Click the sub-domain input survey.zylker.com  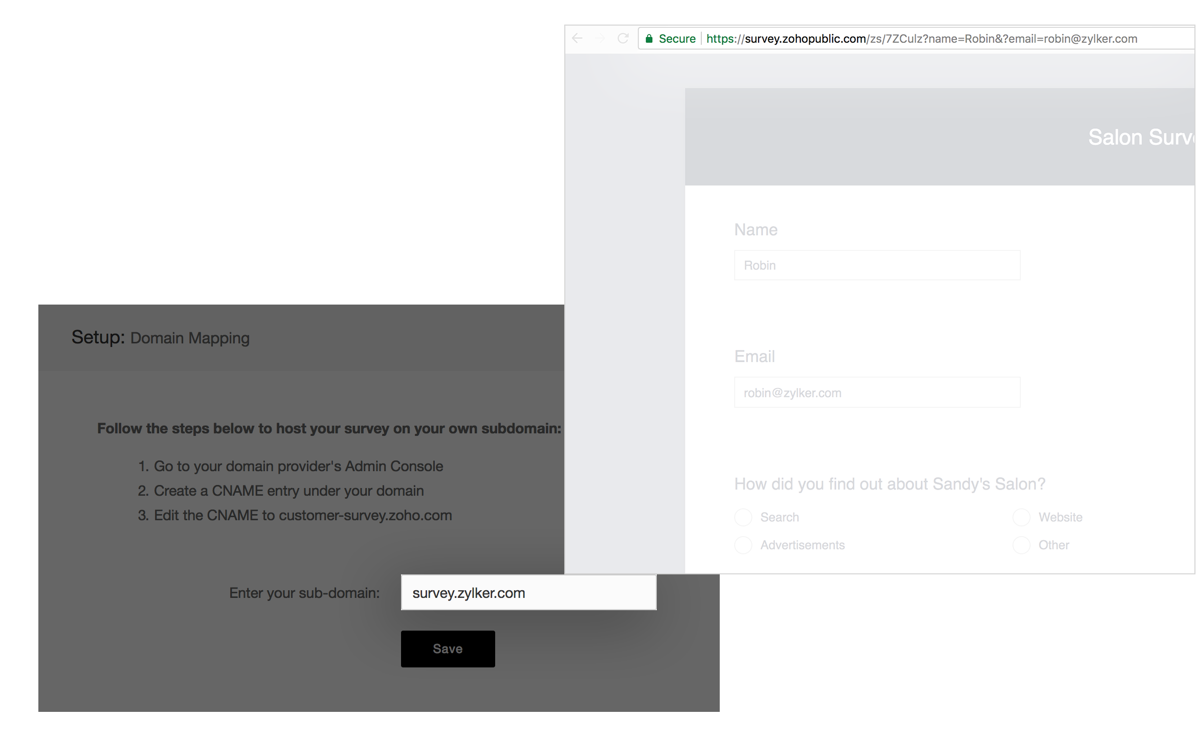click(528, 593)
